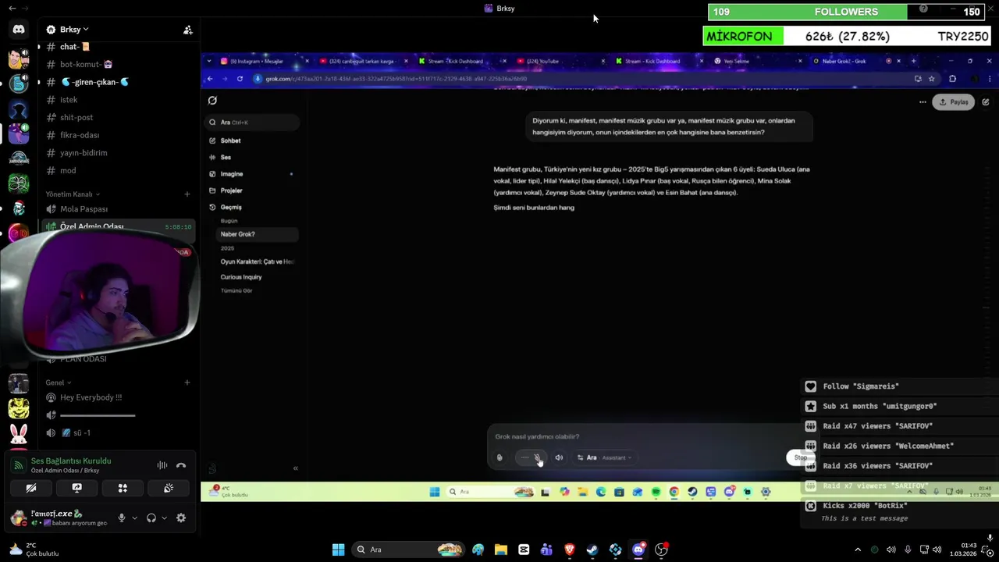Attach a file with paperclip icon
999x562 pixels.
click(499, 457)
